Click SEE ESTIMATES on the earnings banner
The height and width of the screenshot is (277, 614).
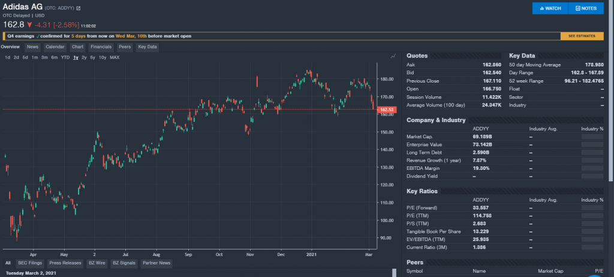(582, 36)
